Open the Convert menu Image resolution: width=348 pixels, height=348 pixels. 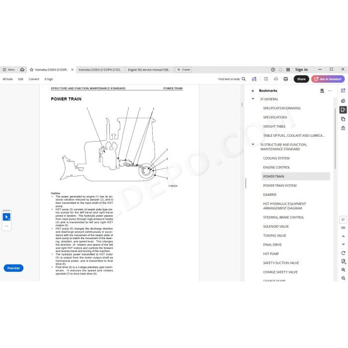[34, 79]
